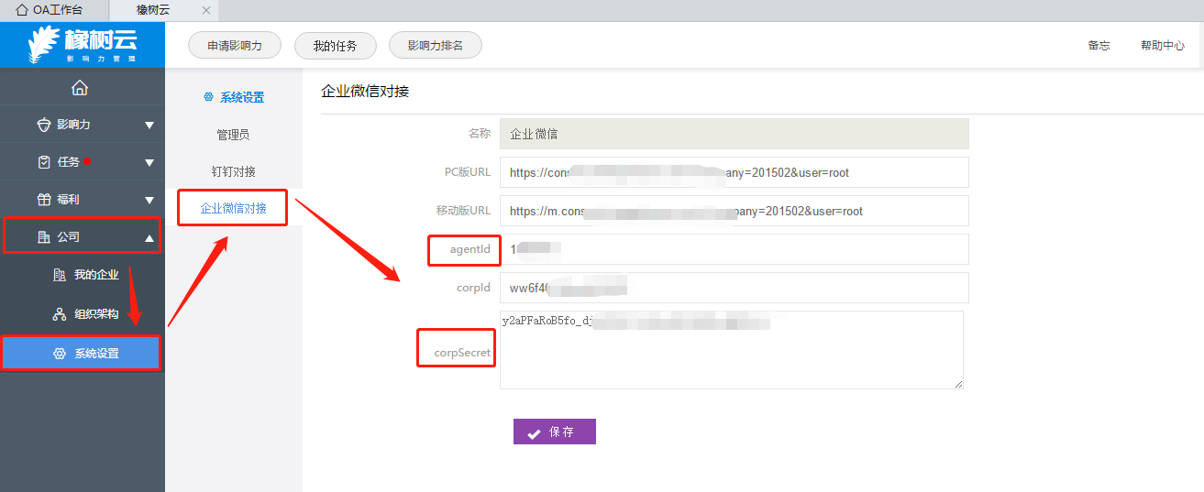Click the gear icon in 系统设置 submenu header
The height and width of the screenshot is (492, 1204).
point(209,96)
